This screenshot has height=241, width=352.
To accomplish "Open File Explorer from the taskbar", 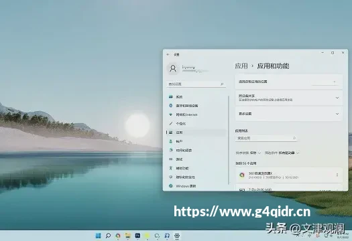I will (x=128, y=236).
